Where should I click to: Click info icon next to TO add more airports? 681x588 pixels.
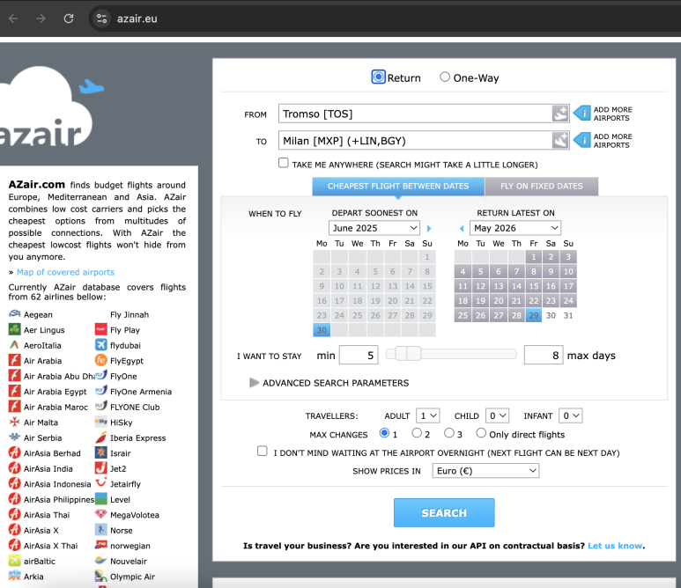coord(582,141)
